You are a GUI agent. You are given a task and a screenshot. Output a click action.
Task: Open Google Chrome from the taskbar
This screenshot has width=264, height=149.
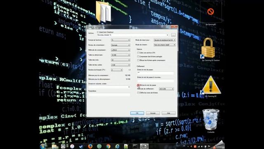pyautogui.click(x=108, y=146)
